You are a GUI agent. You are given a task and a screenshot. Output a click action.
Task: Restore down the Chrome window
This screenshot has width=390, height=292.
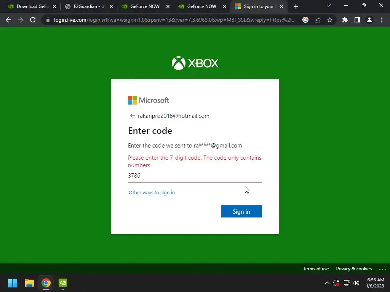tap(364, 5)
